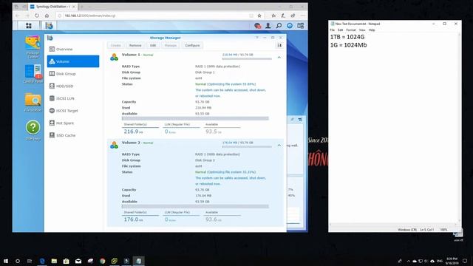Select the Synology DiskStation browser tab
This screenshot has height=266, width=473.
point(53,7)
